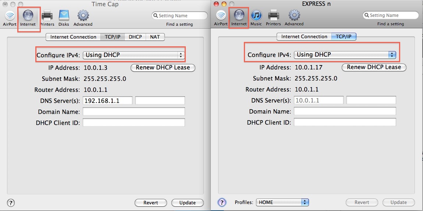
Task: Click DHCP Client ID field in Time Cap
Action: 134,123
